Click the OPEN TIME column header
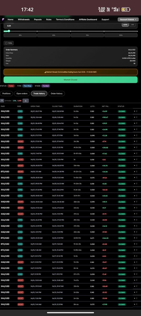The height and width of the screenshot is (316, 141). 35,106
